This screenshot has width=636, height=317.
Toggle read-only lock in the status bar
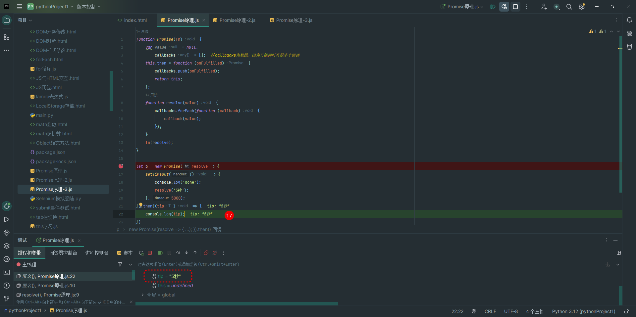pyautogui.click(x=626, y=311)
